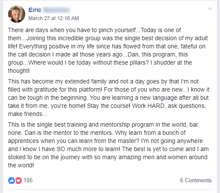Click the "Stay the course!" text
The width and height of the screenshot is (220, 193).
(x=109, y=106)
